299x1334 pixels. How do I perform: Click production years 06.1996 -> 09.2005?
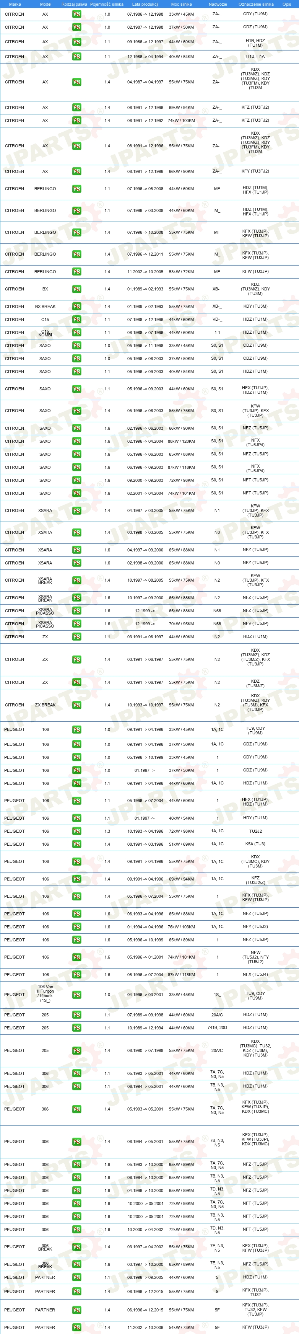coord(145,1277)
